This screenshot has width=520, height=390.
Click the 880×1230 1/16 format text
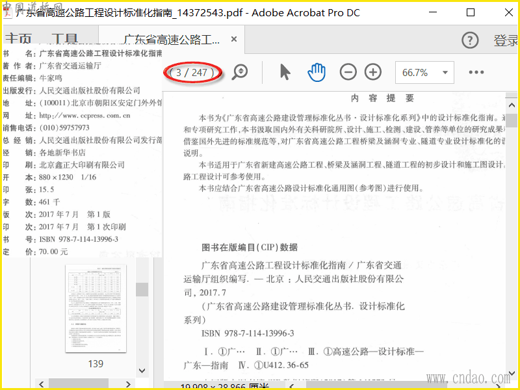pos(68,177)
